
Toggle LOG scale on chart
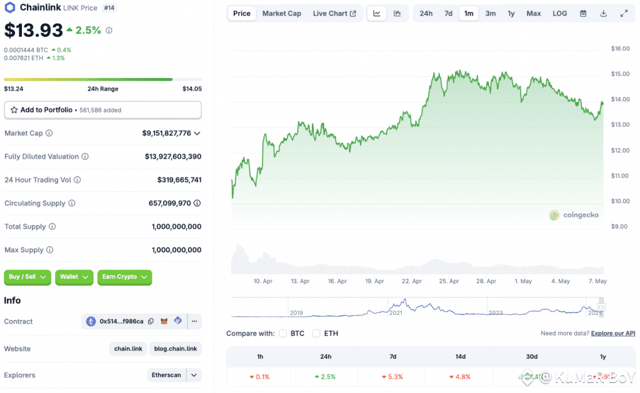(559, 14)
